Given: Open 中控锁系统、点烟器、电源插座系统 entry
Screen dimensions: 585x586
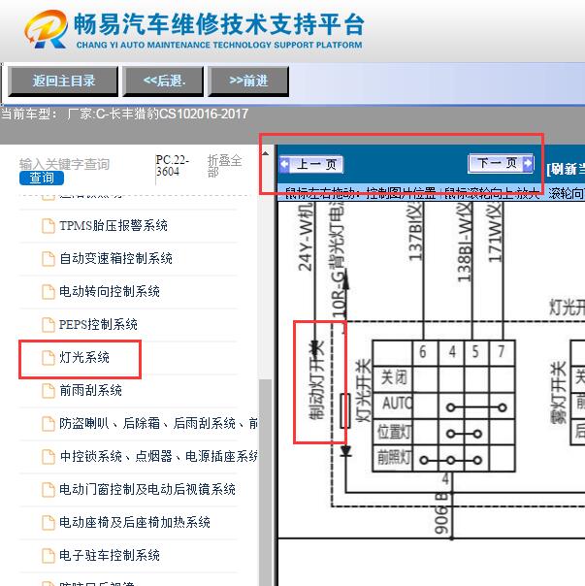Looking at the screenshot, I should click(x=158, y=456).
